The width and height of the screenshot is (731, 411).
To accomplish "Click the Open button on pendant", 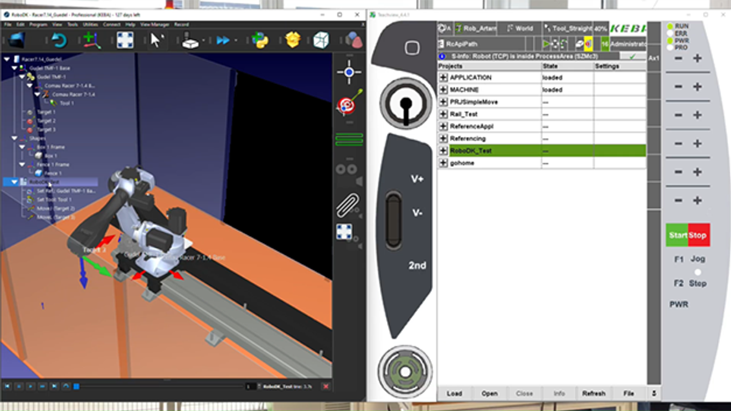I will [x=490, y=393].
